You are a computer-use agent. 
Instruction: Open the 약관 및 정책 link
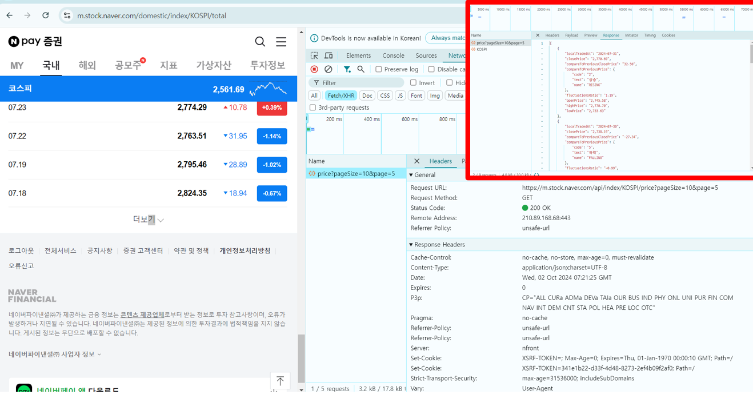pyautogui.click(x=191, y=251)
